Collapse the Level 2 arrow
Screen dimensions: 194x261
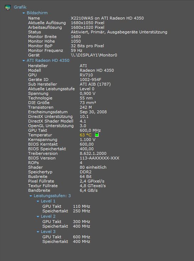coord(38,217)
